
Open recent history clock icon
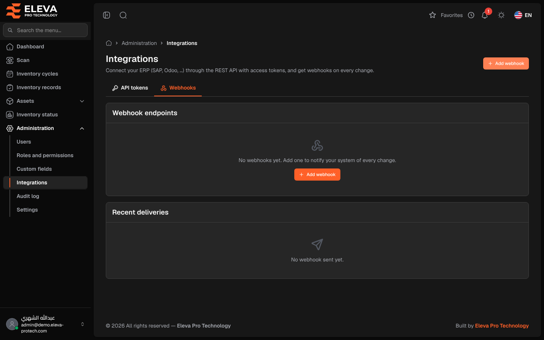pyautogui.click(x=471, y=15)
